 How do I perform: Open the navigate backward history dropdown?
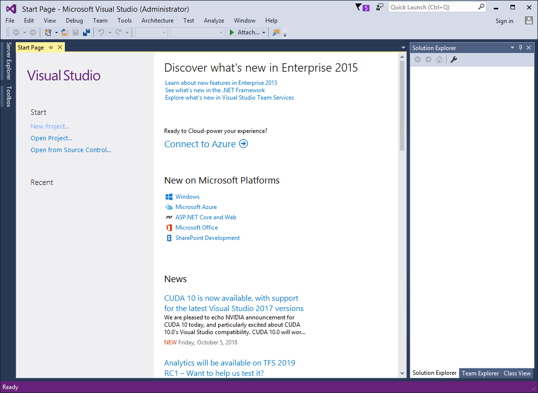tap(25, 32)
